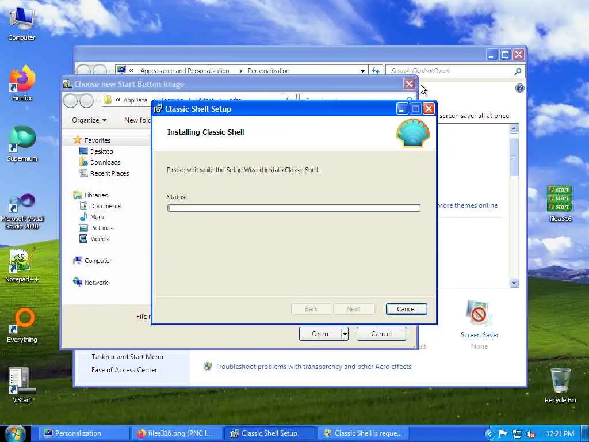Click the installation progress bar

[293, 208]
